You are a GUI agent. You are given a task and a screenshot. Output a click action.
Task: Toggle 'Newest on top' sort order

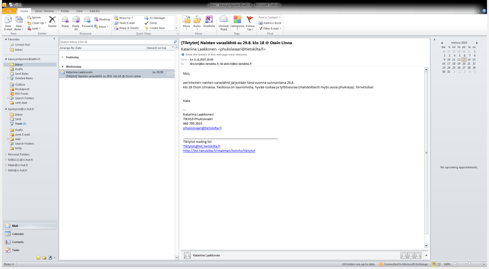click(x=161, y=48)
